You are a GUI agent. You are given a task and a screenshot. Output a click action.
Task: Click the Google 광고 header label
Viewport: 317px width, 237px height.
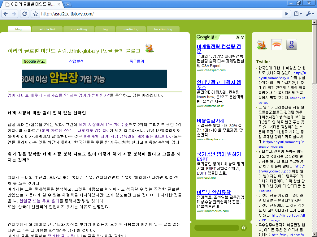[207, 37]
